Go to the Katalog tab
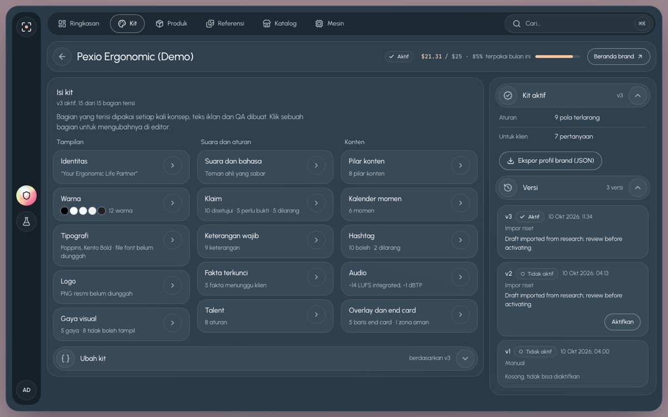The image size is (668, 417). 279,24
